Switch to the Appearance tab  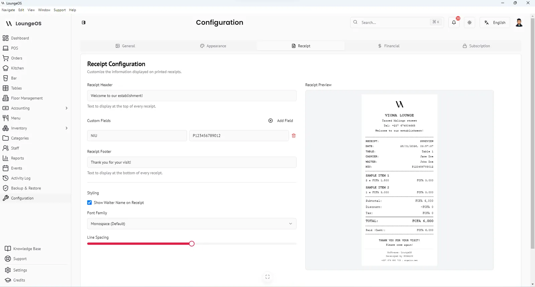213,46
